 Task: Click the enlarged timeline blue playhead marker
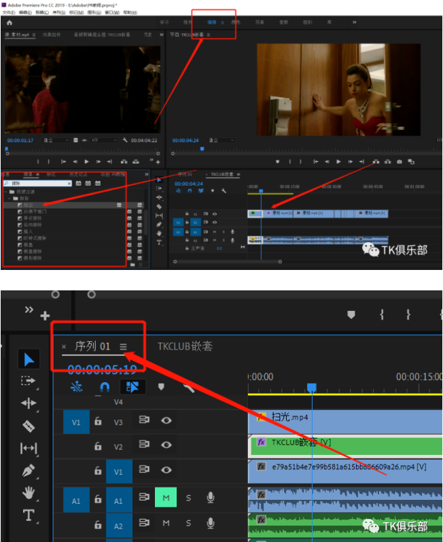click(x=312, y=387)
